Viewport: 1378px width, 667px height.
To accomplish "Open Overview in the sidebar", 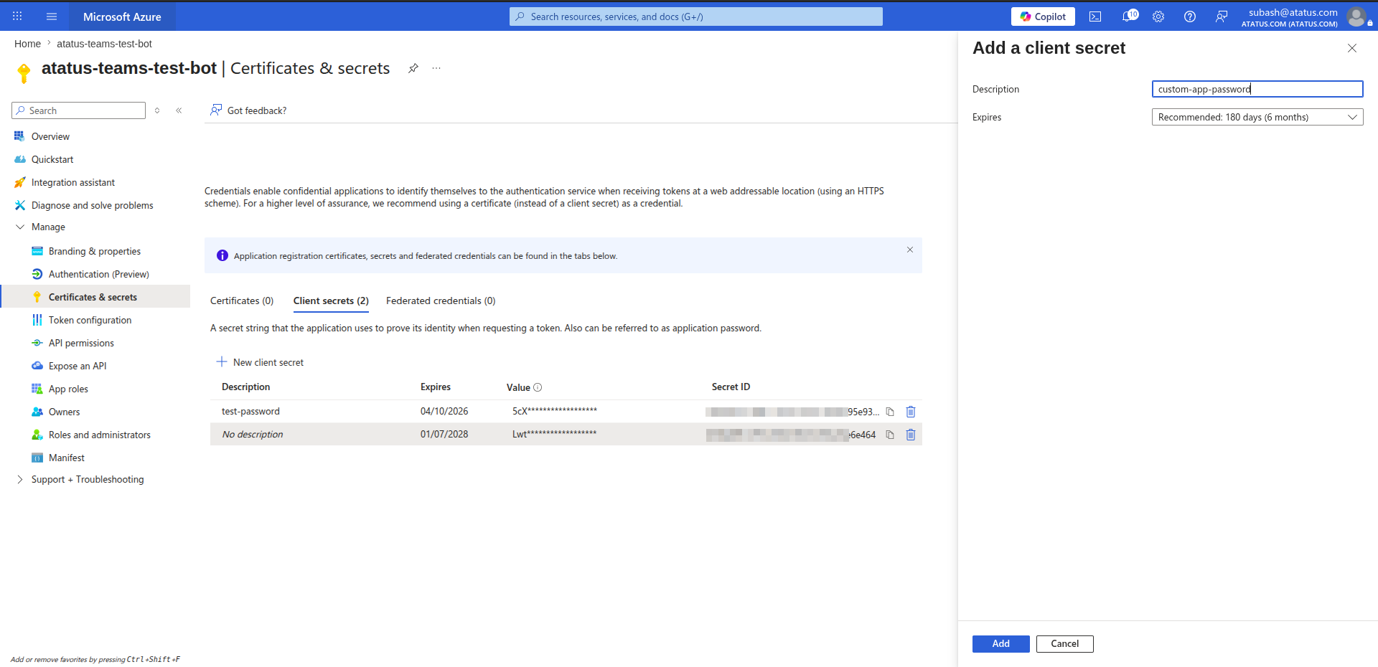I will [50, 136].
